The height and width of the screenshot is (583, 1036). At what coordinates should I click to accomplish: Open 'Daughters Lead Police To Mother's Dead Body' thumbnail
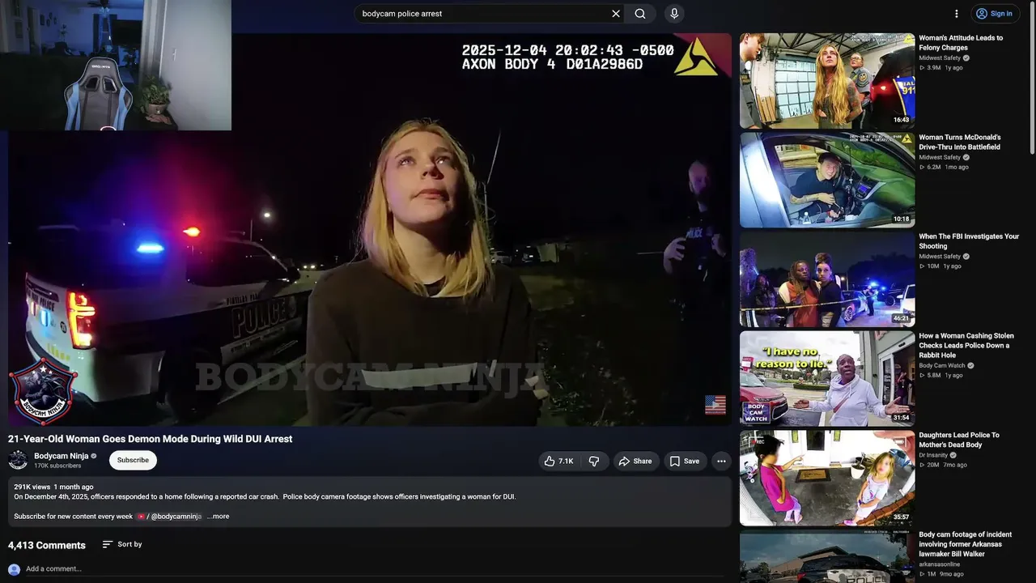tap(827, 478)
